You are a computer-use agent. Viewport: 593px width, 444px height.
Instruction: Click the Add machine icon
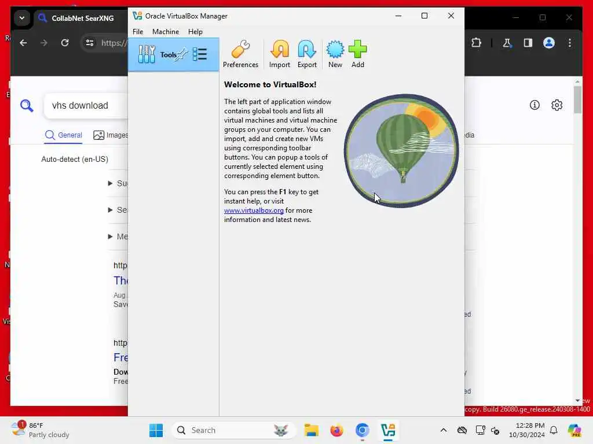tap(357, 54)
